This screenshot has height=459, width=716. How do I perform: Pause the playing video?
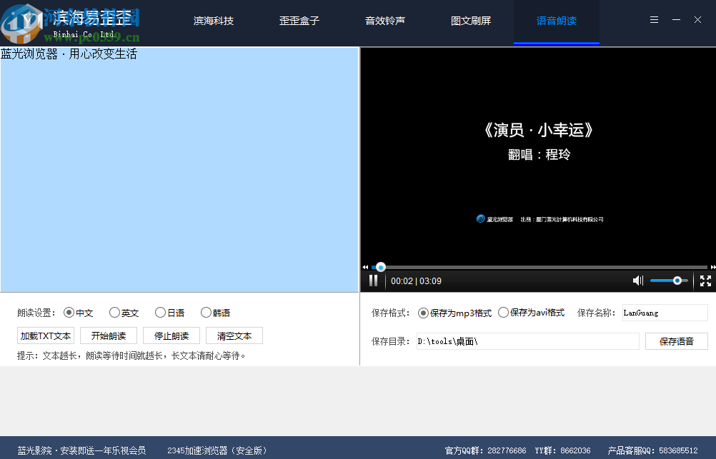click(x=373, y=281)
